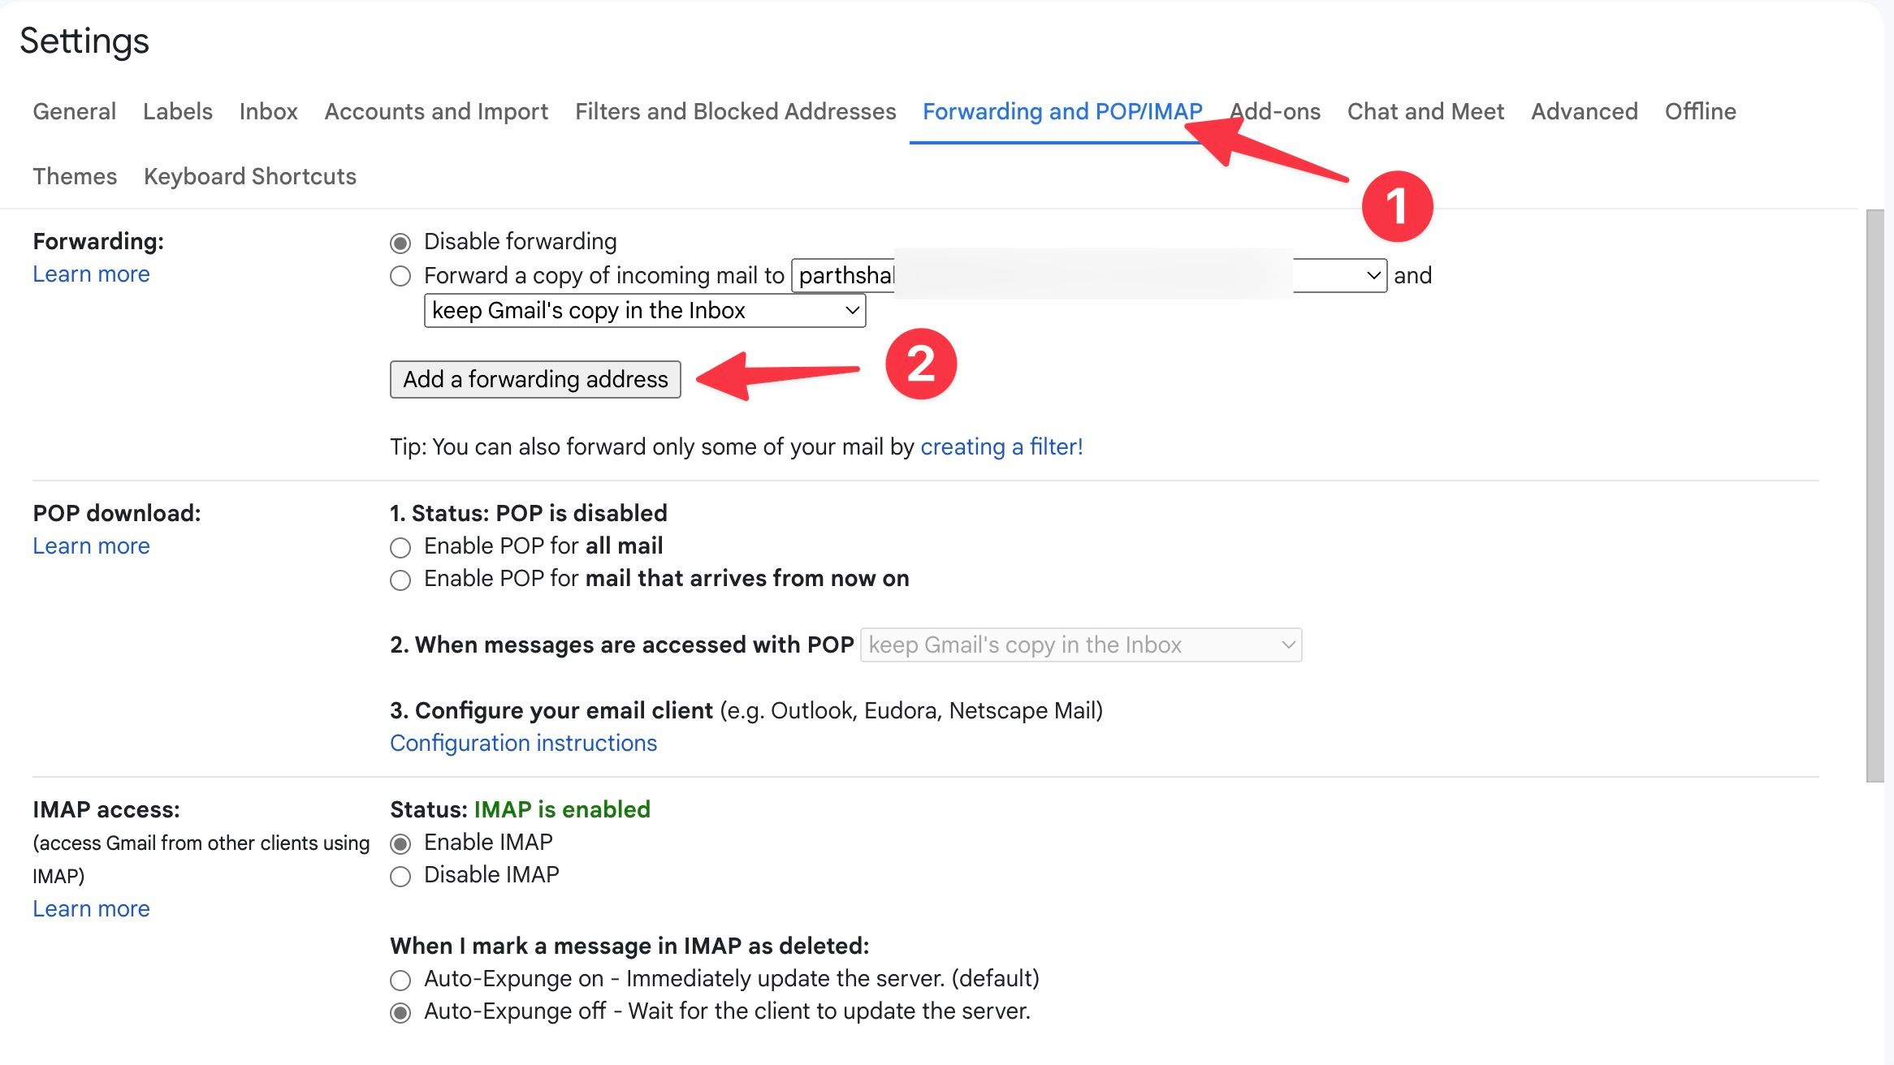1894x1065 pixels.
Task: Select the Disable forwarding radio button
Action: point(400,241)
